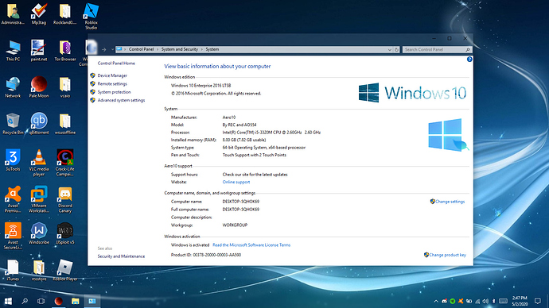The image size is (549, 308).
Task: Select the Avast Premium desktop icon
Action: click(x=13, y=199)
